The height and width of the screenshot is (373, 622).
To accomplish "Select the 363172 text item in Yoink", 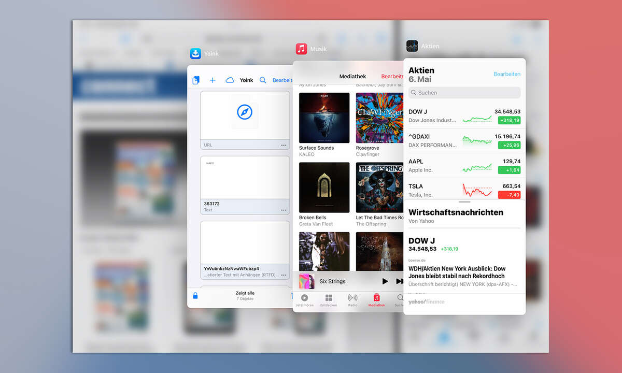I will point(245,185).
